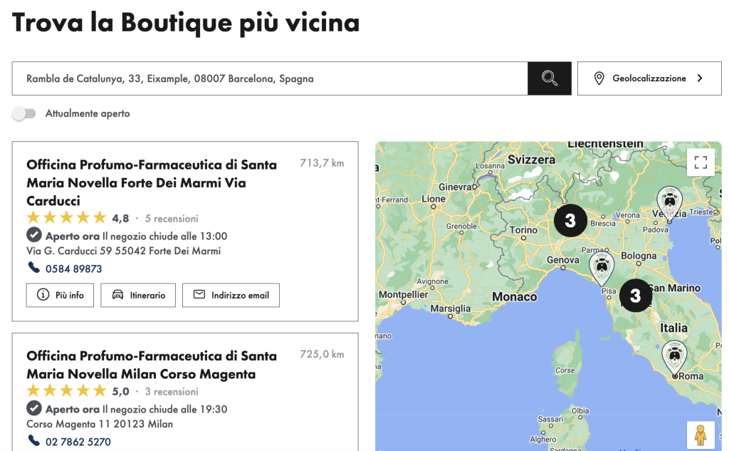
Task: Click the Bologna label on the map
Action: (x=639, y=256)
